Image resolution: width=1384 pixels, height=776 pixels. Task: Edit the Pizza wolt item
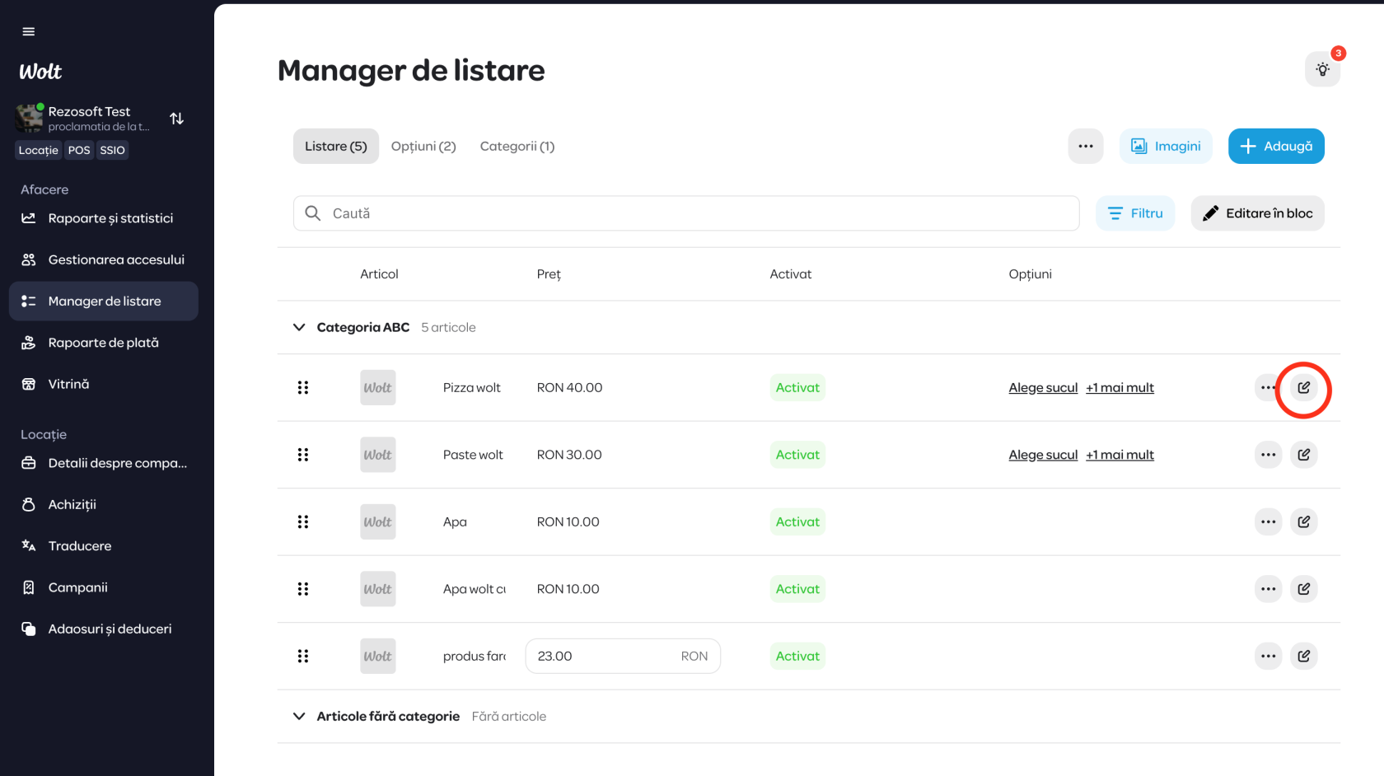tap(1304, 387)
